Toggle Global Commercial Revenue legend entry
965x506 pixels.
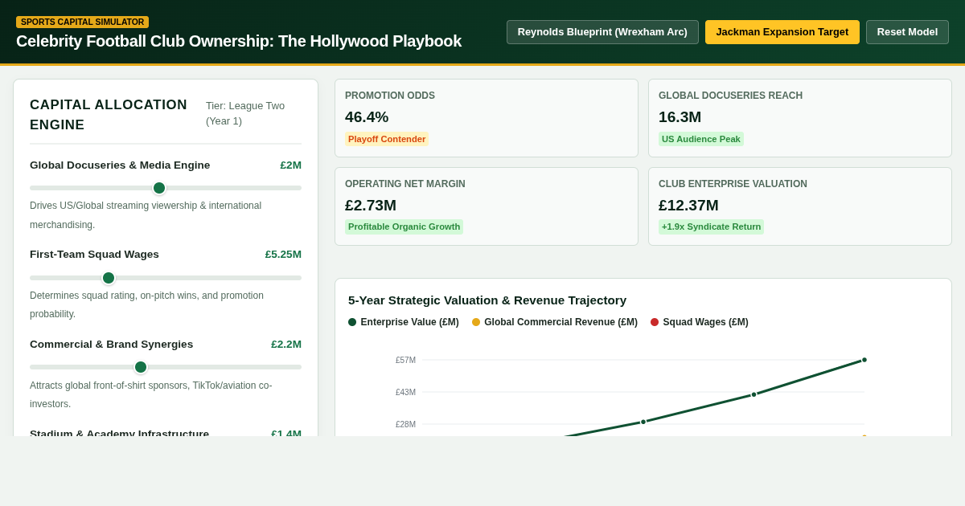pyautogui.click(x=555, y=322)
